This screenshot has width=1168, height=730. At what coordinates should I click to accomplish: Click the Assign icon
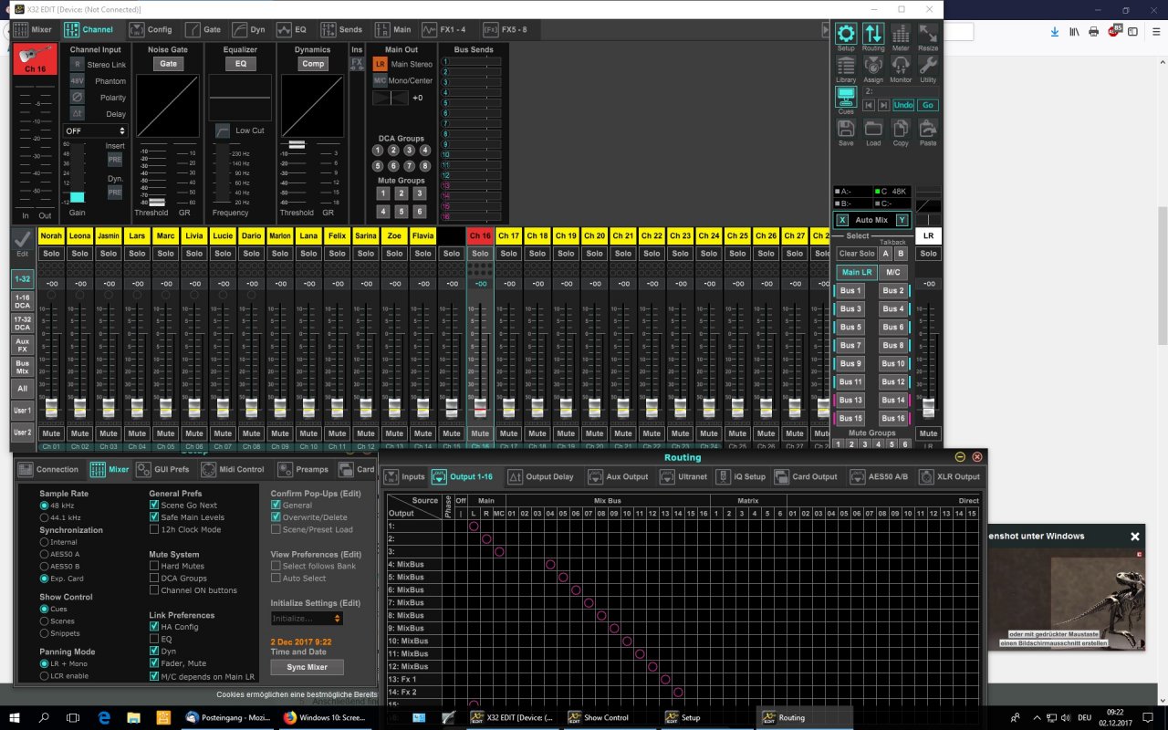[x=873, y=68]
